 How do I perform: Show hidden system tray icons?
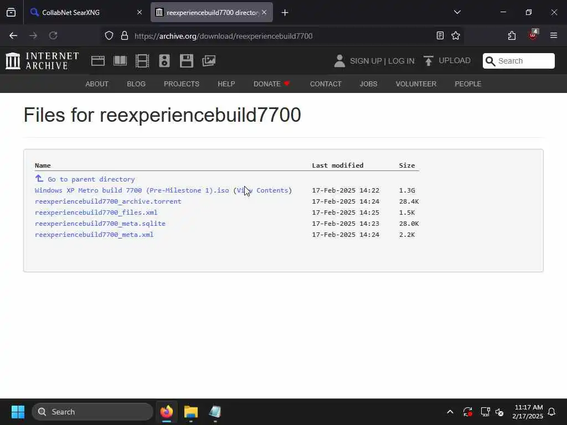tap(450, 412)
